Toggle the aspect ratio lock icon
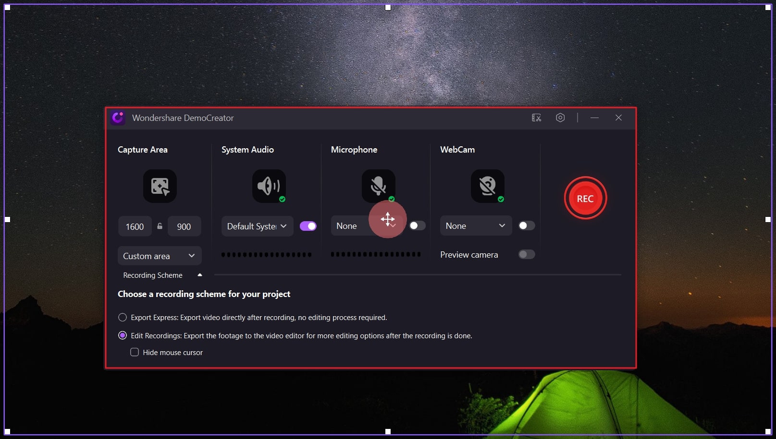 pos(160,226)
